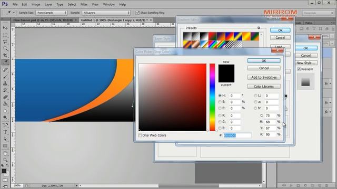337x189 pixels.
Task: Click OK in the Color Picker
Action: coord(264,61)
